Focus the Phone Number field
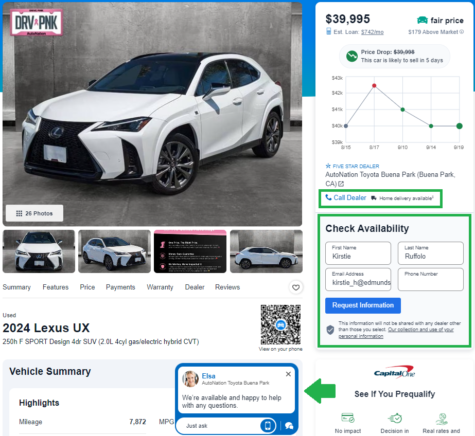 (x=430, y=279)
